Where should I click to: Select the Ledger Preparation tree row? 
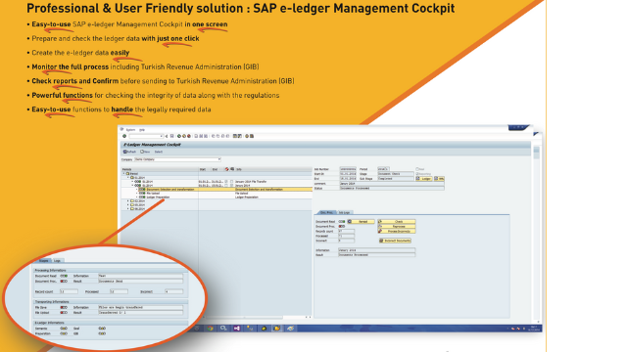click(225, 198)
